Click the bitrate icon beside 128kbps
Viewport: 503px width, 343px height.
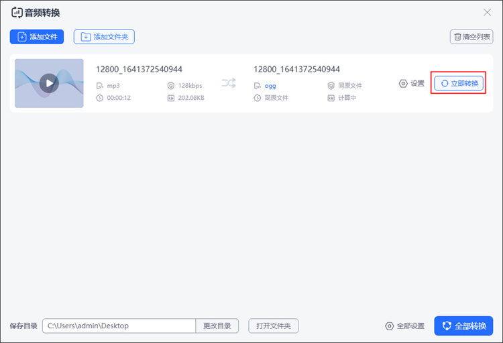171,86
